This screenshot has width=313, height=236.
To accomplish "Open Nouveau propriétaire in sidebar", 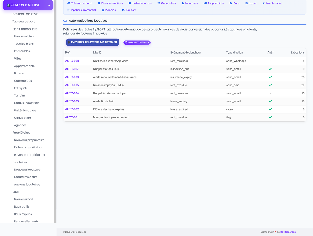I will coord(29,140).
